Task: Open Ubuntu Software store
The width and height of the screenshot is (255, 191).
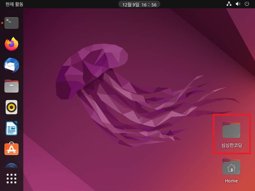Action: (x=11, y=149)
